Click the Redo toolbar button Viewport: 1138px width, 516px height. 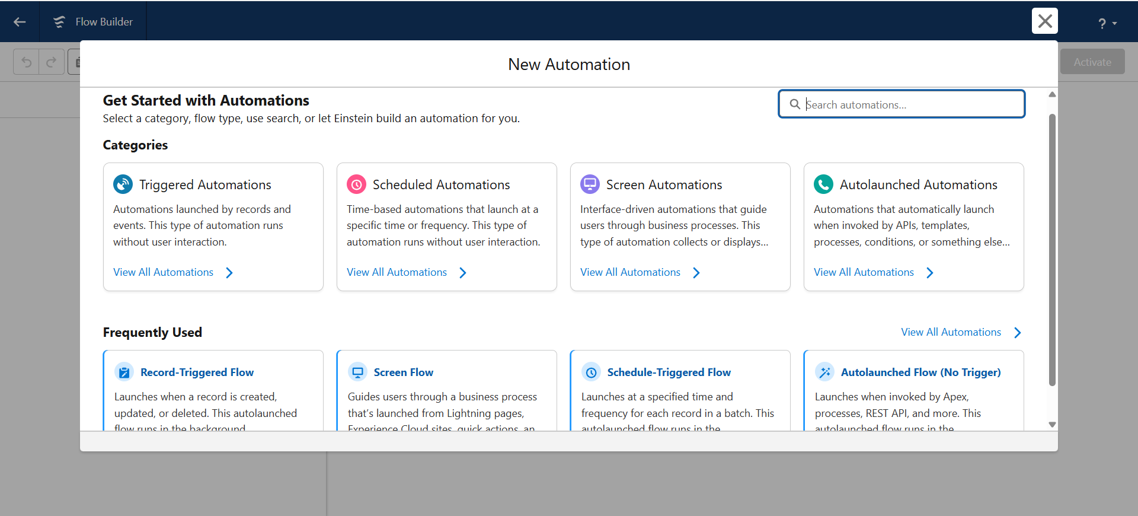[x=52, y=62]
